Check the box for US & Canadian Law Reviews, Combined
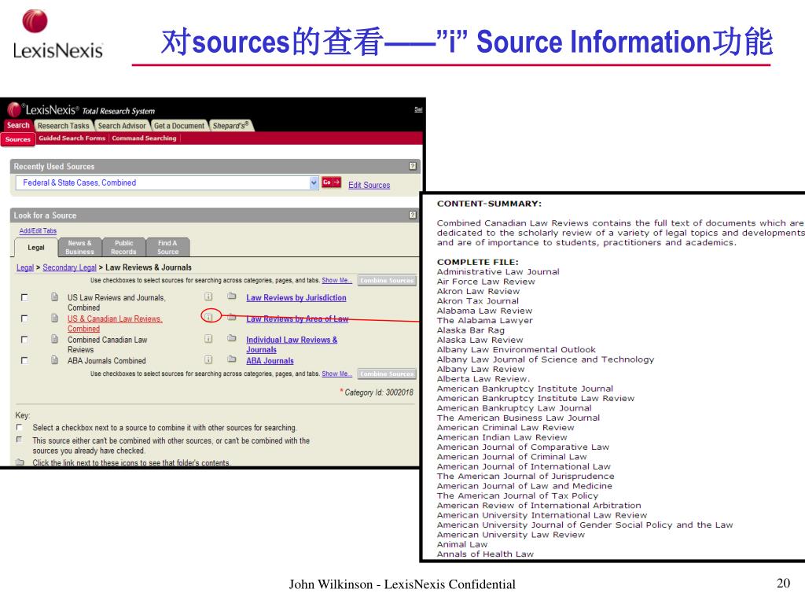Image resolution: width=805 pixels, height=604 pixels. coord(24,319)
